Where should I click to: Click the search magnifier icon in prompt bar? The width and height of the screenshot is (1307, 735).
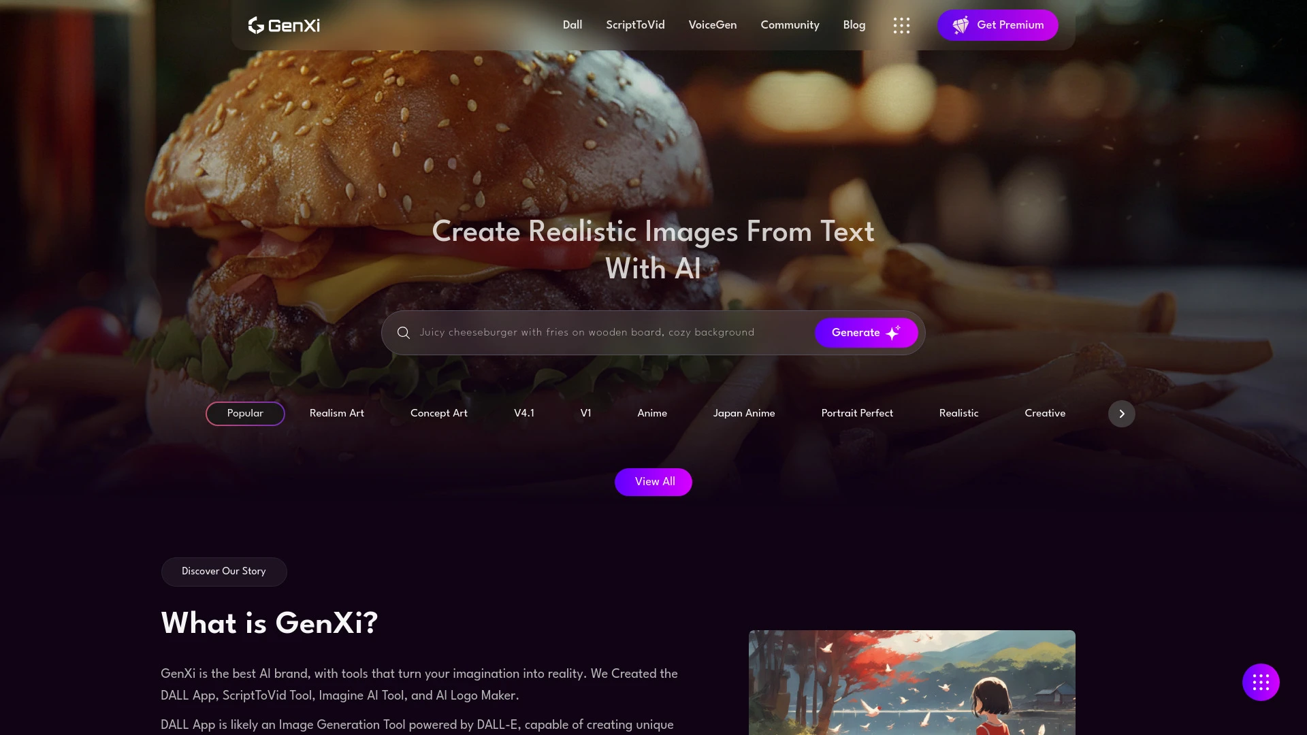(x=403, y=332)
